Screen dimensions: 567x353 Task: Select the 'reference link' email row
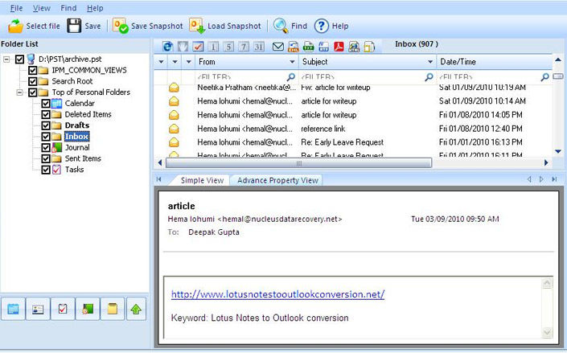(353, 129)
